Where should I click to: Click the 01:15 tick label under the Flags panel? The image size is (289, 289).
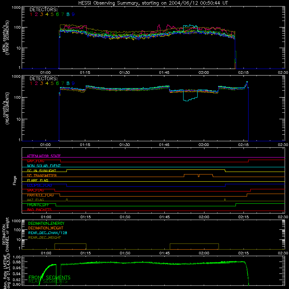tap(86, 217)
